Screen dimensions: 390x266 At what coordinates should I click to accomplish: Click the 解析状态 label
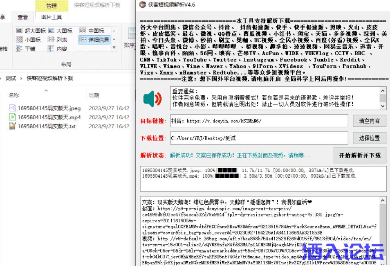[x=153, y=156]
